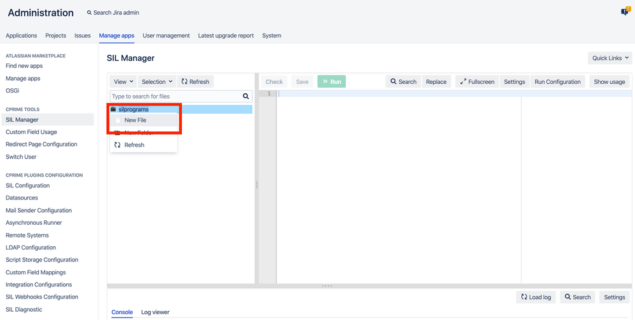Open Latest upgrade report tab

point(226,36)
